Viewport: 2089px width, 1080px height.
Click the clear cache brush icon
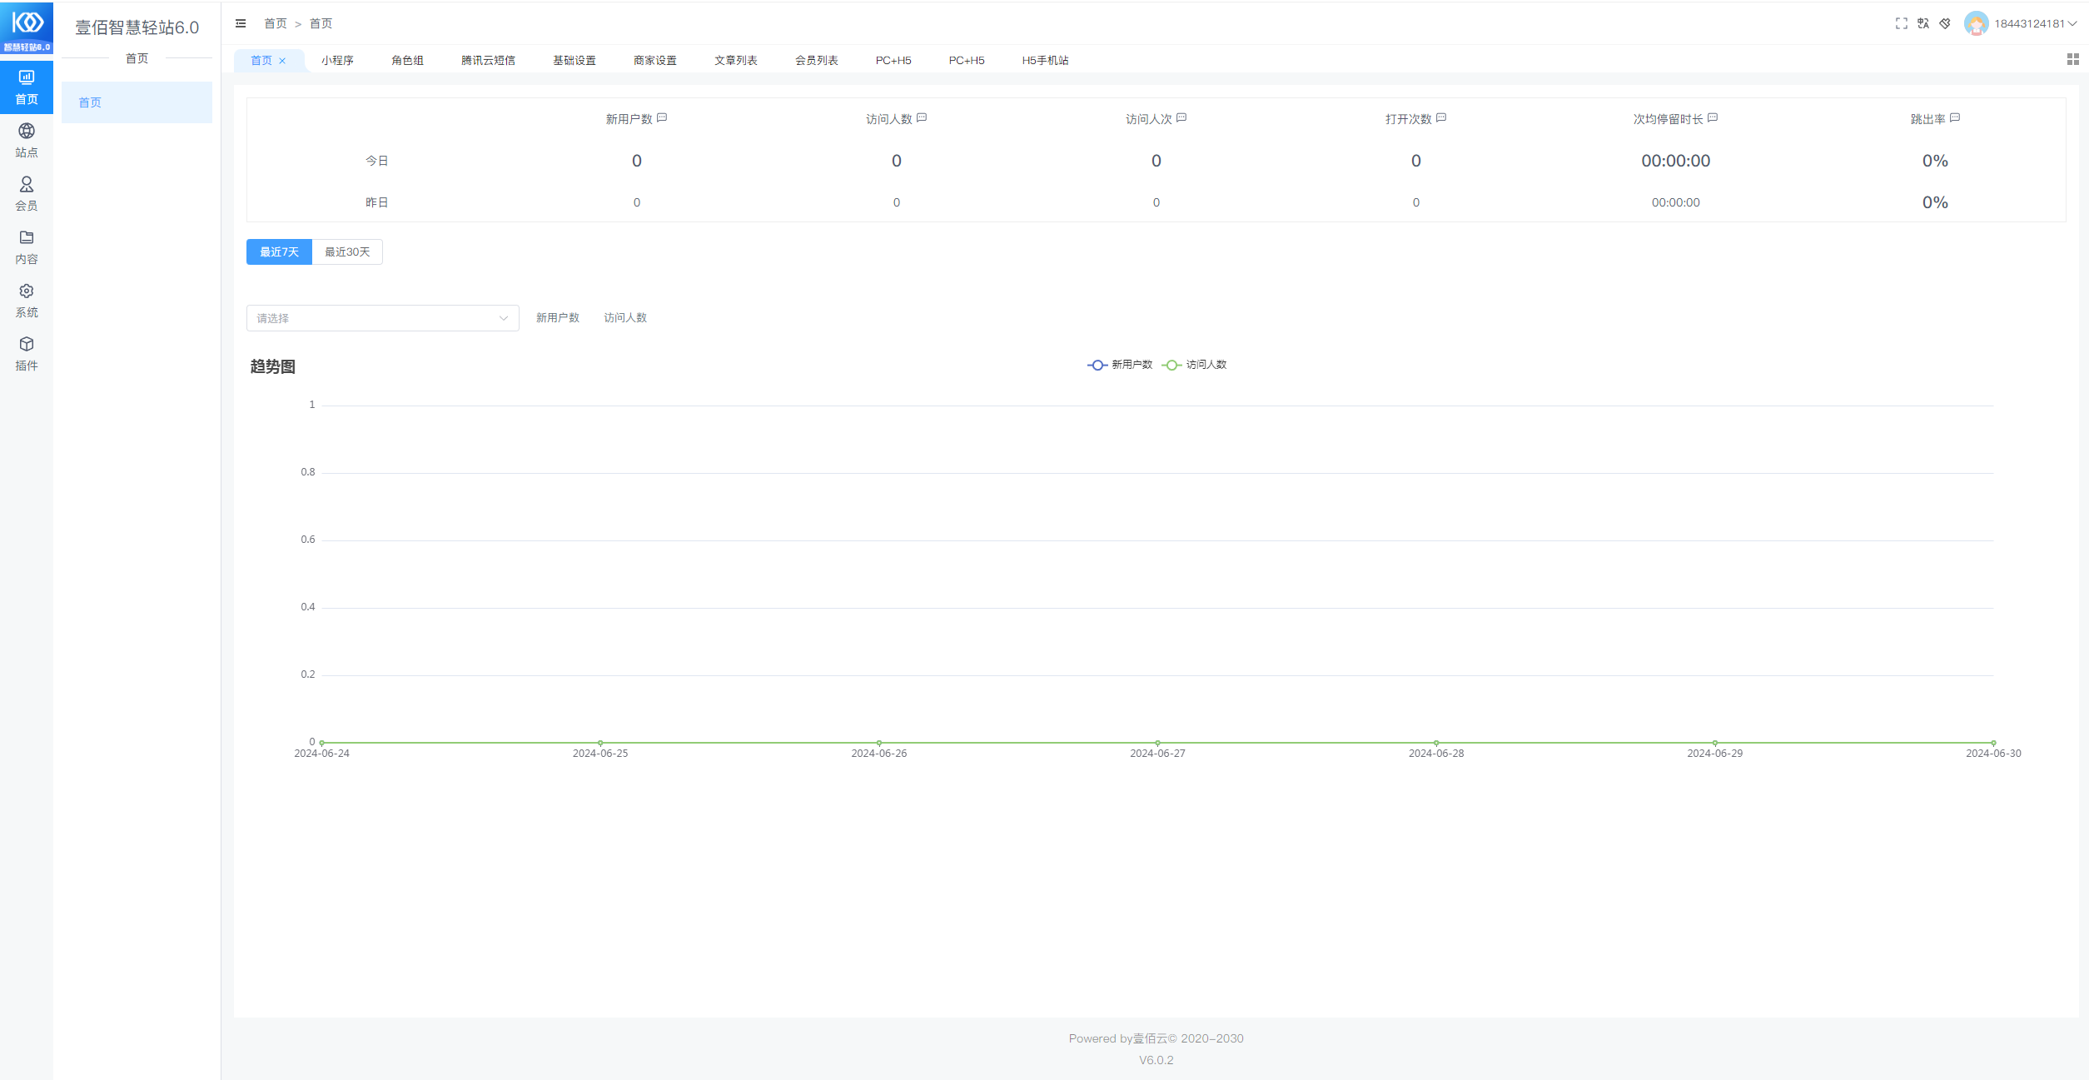(x=1944, y=23)
